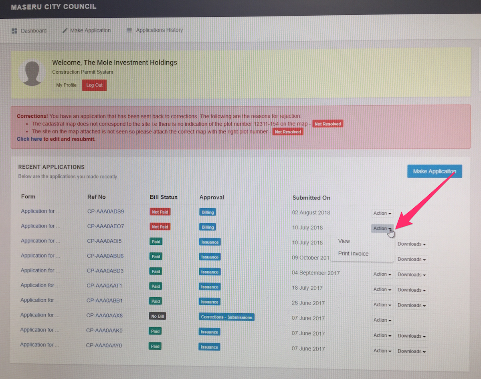The height and width of the screenshot is (379, 481).
Task: Select Make Application in the navigation bar
Action: (x=91, y=30)
